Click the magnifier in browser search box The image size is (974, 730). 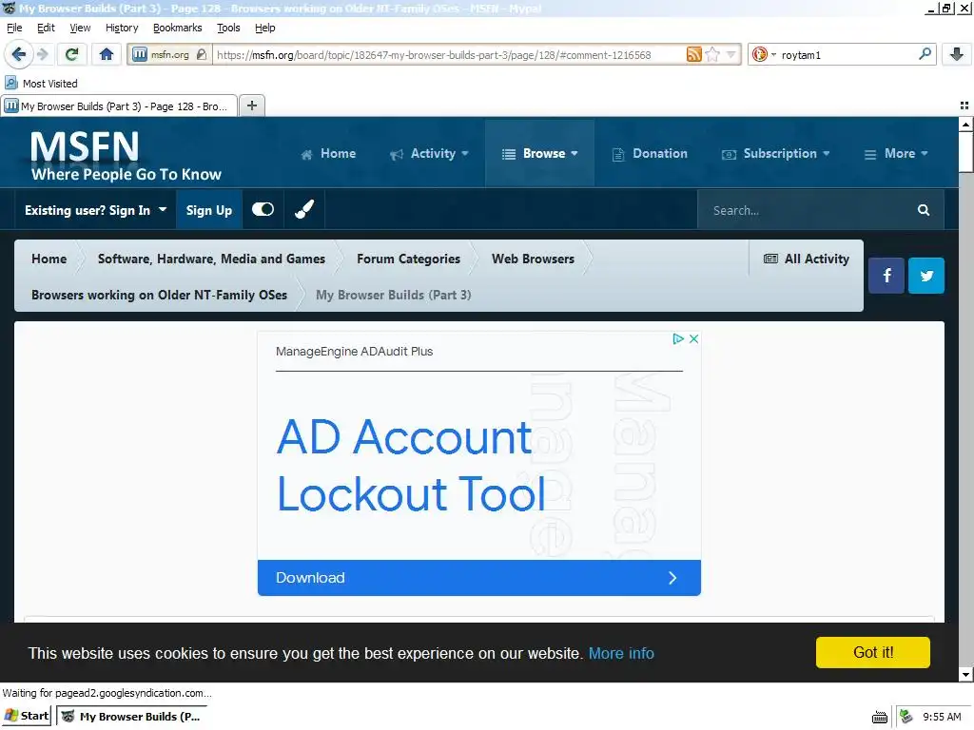[x=925, y=54]
